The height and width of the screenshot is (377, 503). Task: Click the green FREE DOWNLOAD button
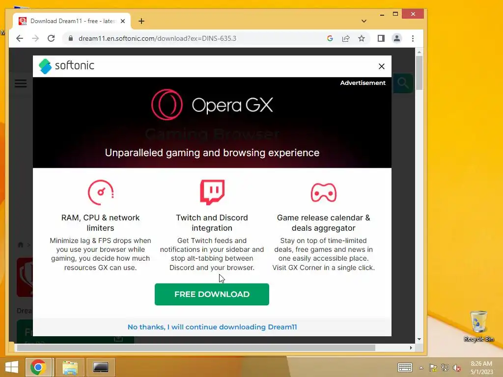point(212,295)
